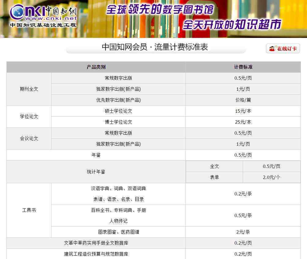Click the 15元/本 price cell
Image resolution: width=307 pixels, height=259 pixels.
pos(243,111)
